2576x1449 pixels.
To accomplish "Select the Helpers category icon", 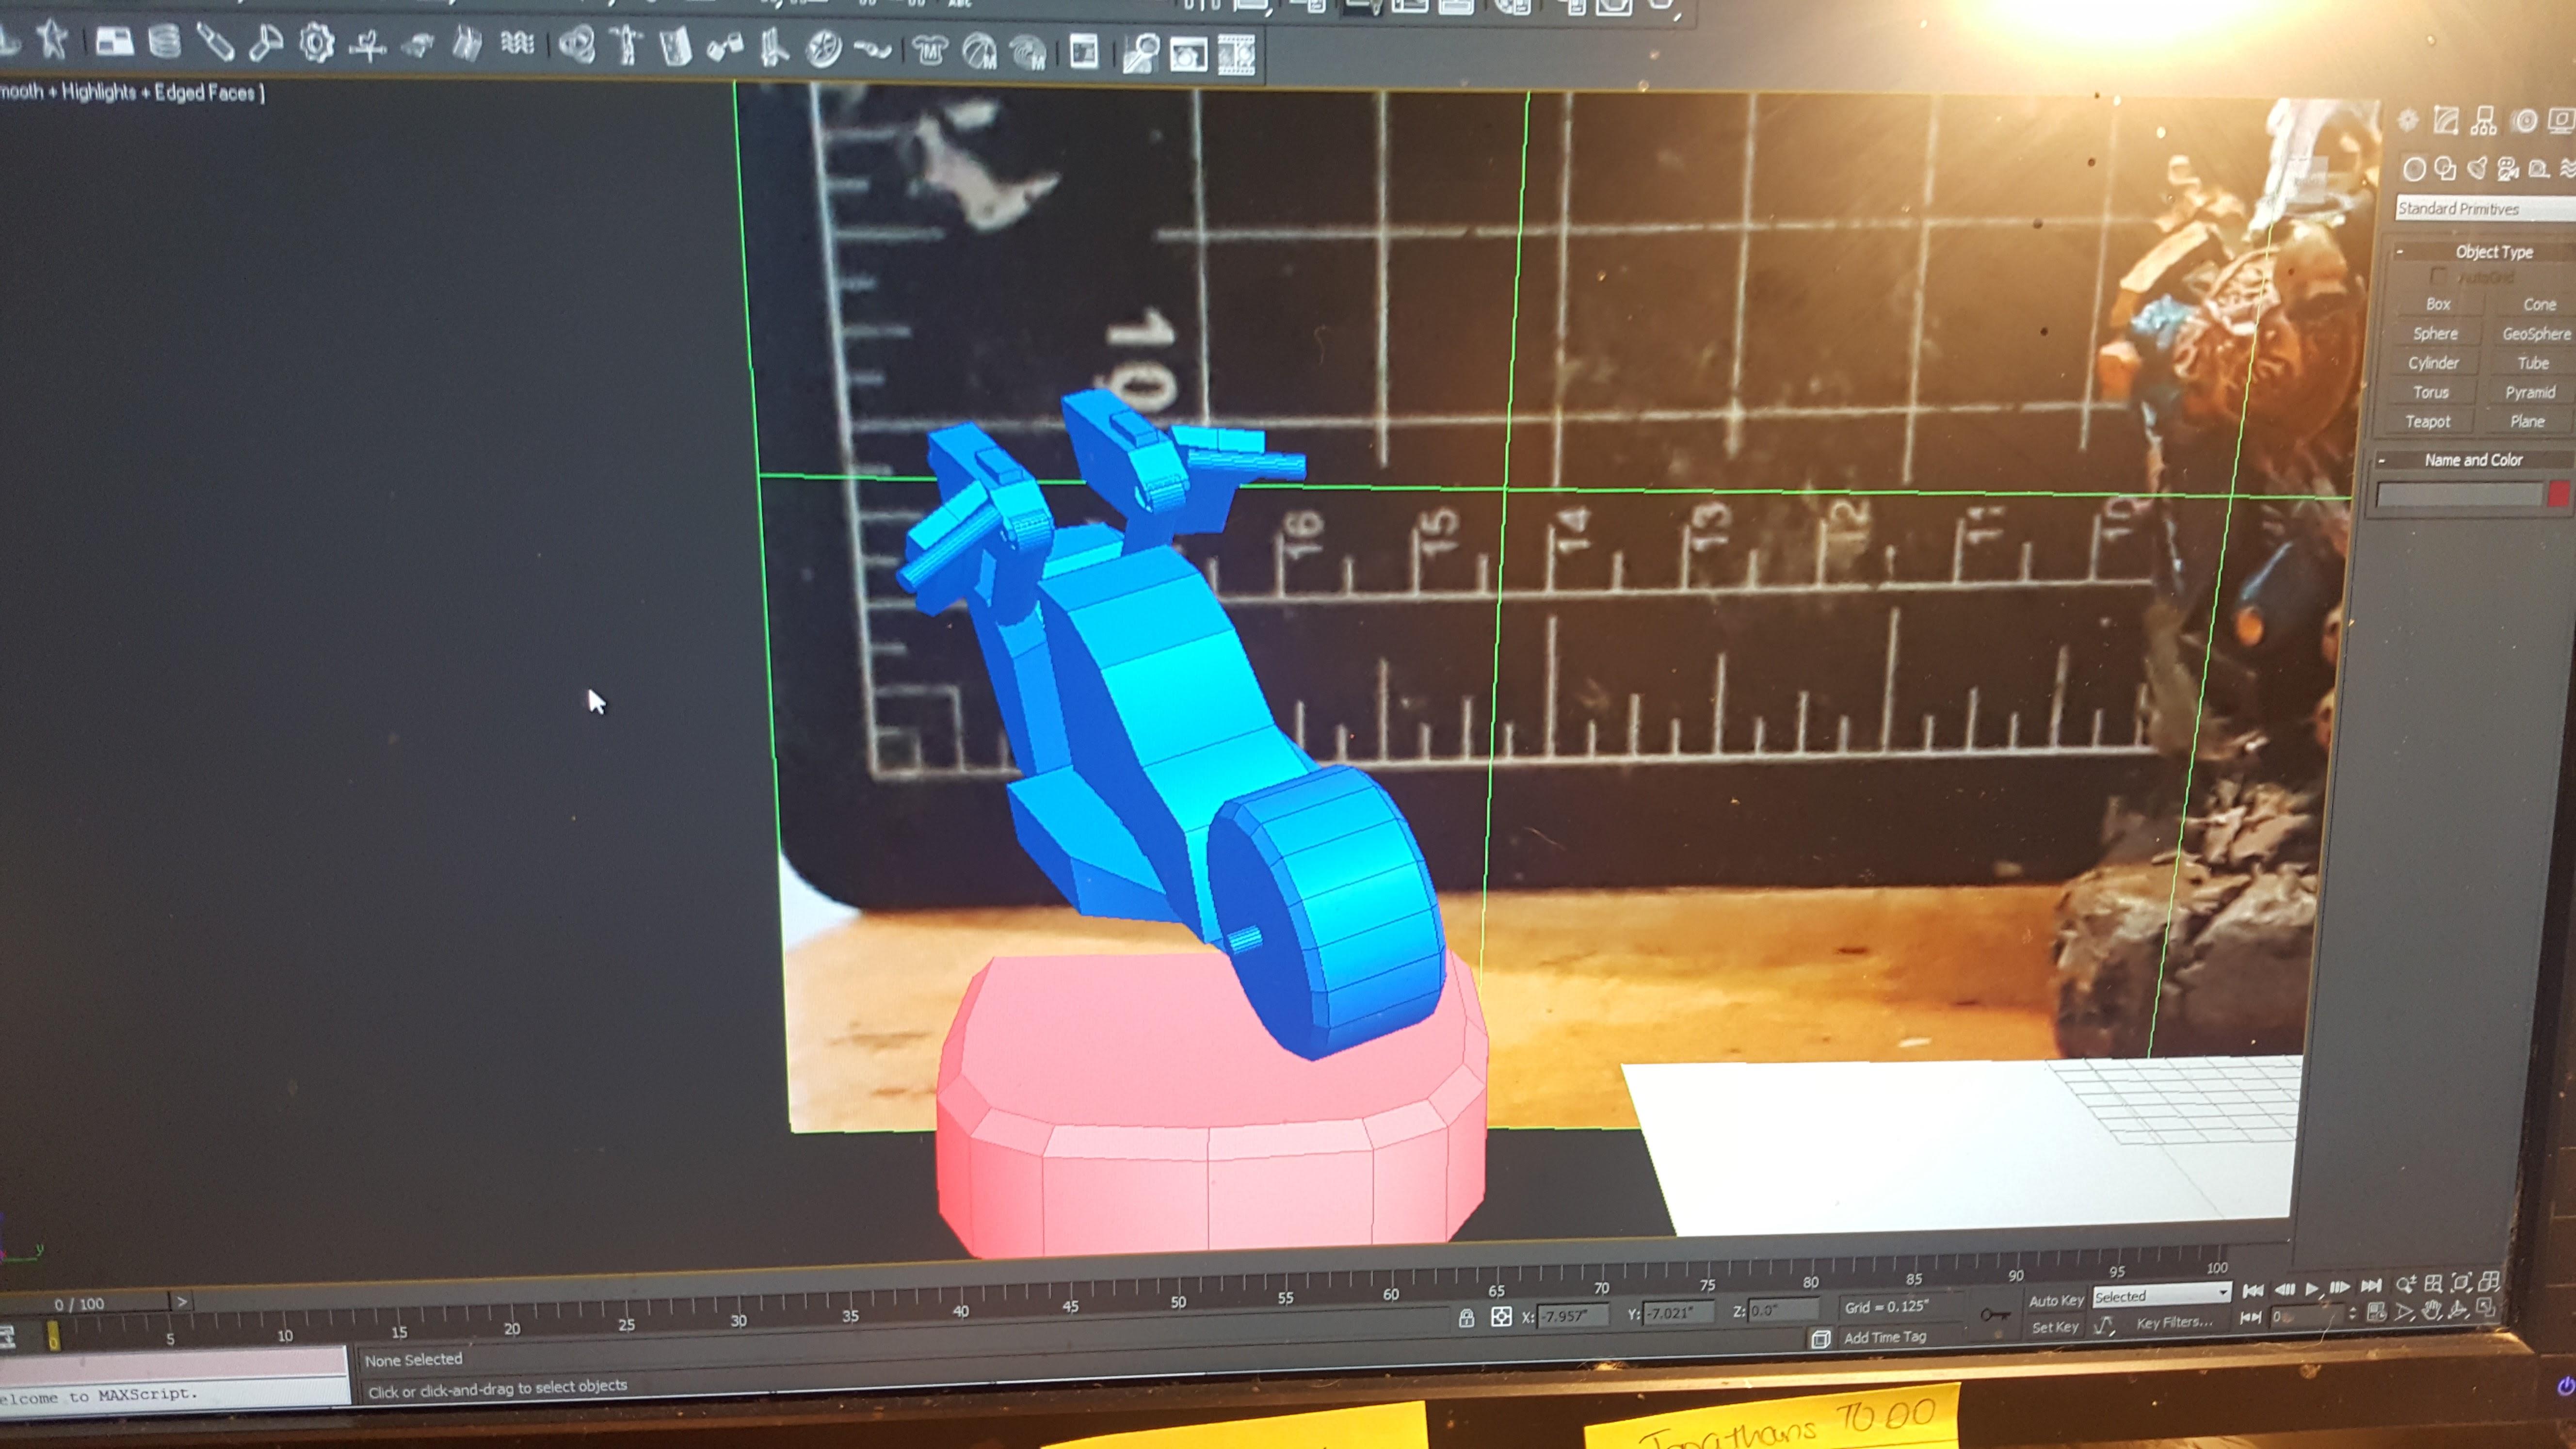I will click(2539, 169).
